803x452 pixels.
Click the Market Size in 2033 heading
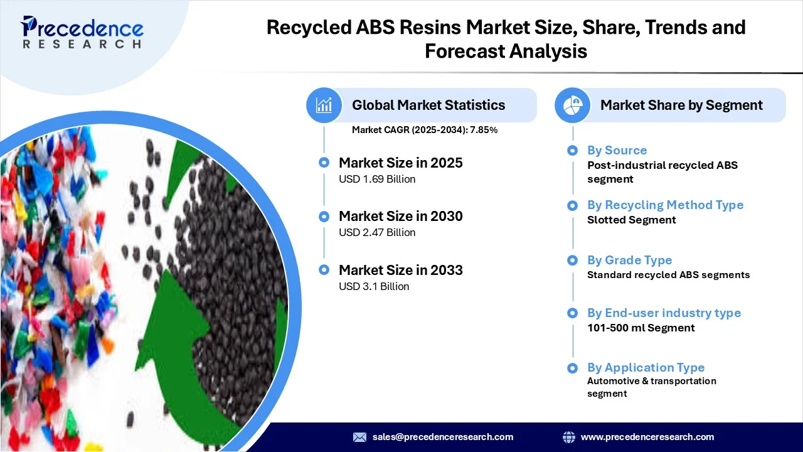[401, 270]
